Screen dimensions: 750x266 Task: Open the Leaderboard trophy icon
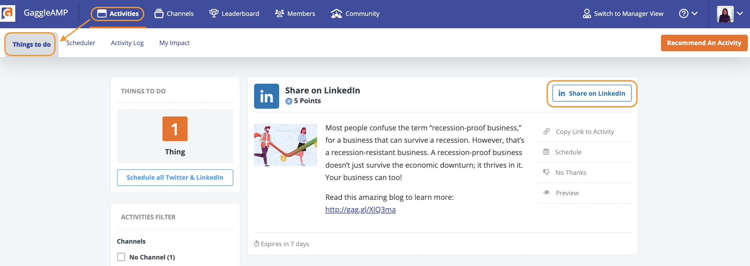[x=213, y=13]
